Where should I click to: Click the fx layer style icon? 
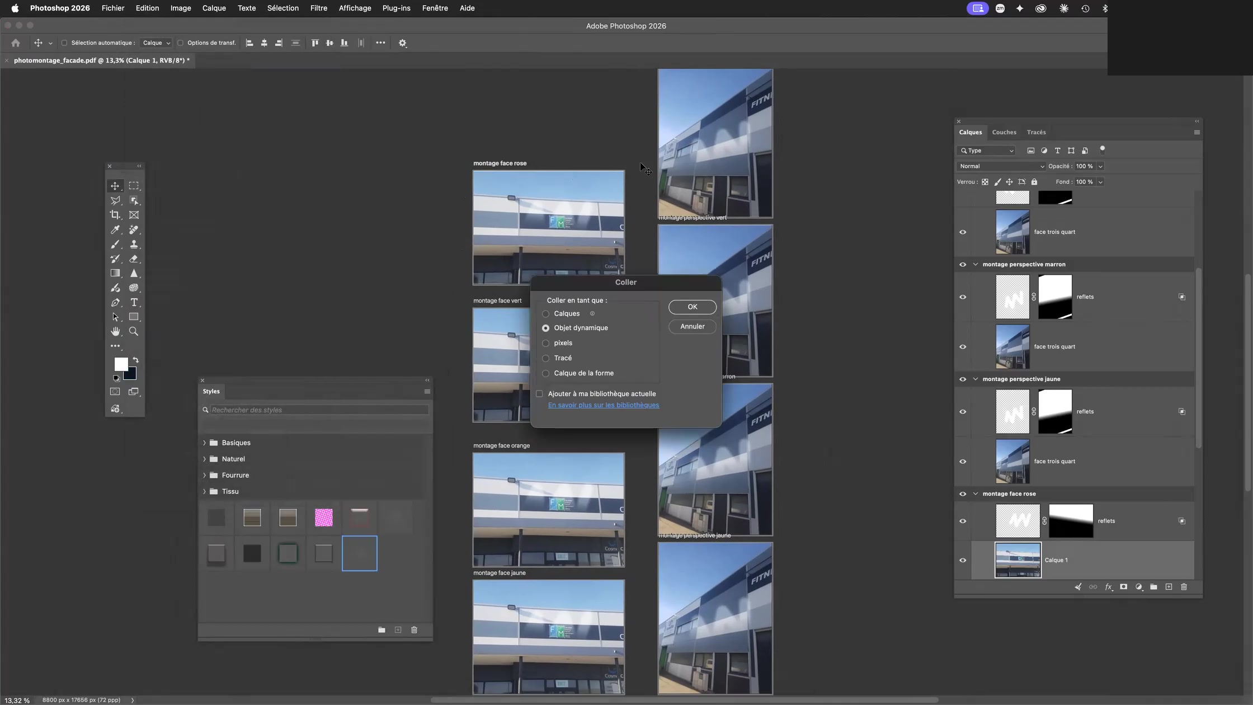coord(1108,587)
